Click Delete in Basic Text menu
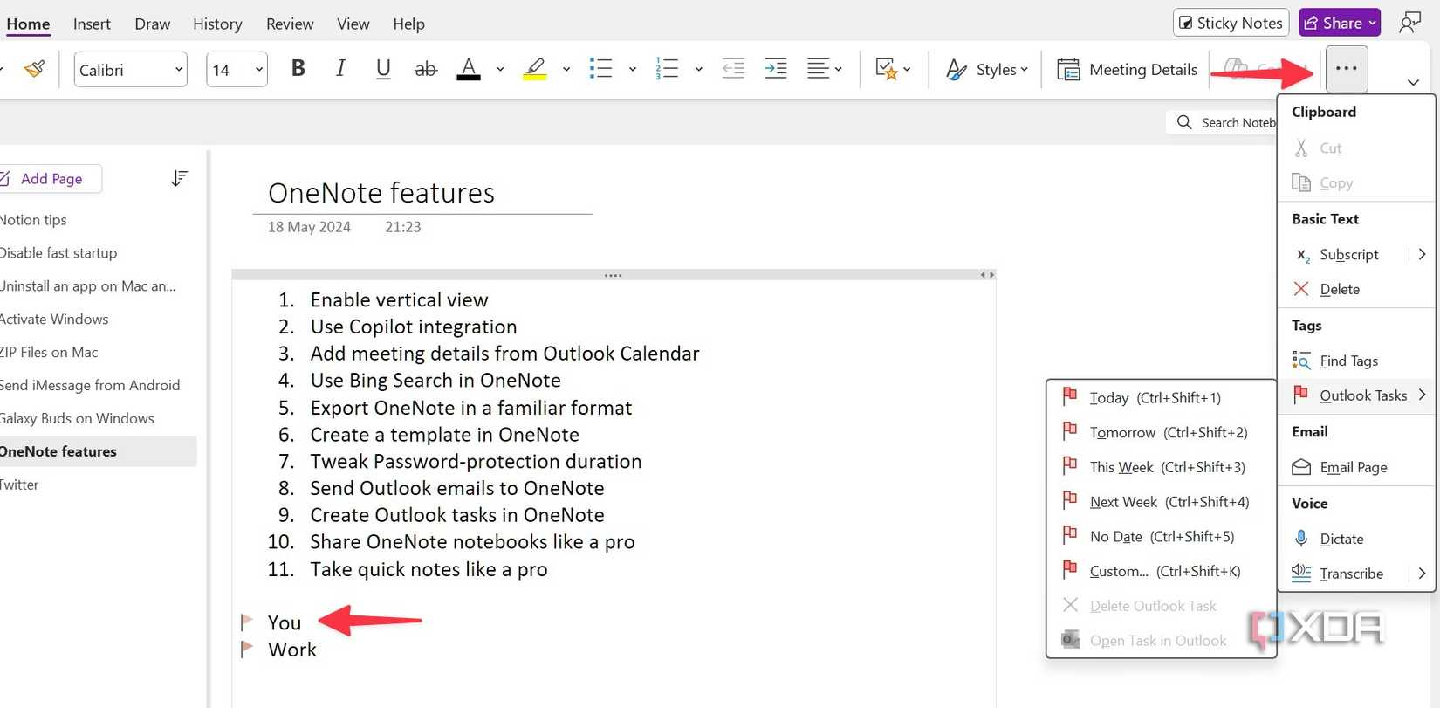The height and width of the screenshot is (708, 1440). 1356,290
